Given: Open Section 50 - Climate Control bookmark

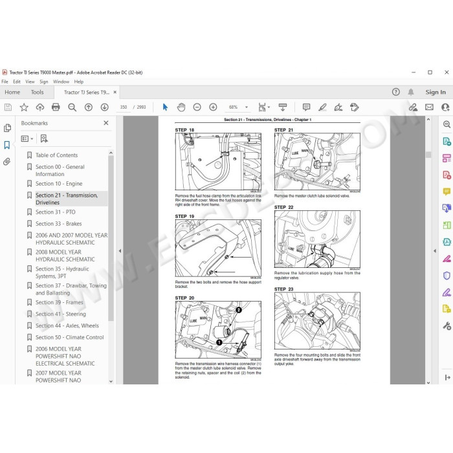Looking at the screenshot, I should 70,337.
